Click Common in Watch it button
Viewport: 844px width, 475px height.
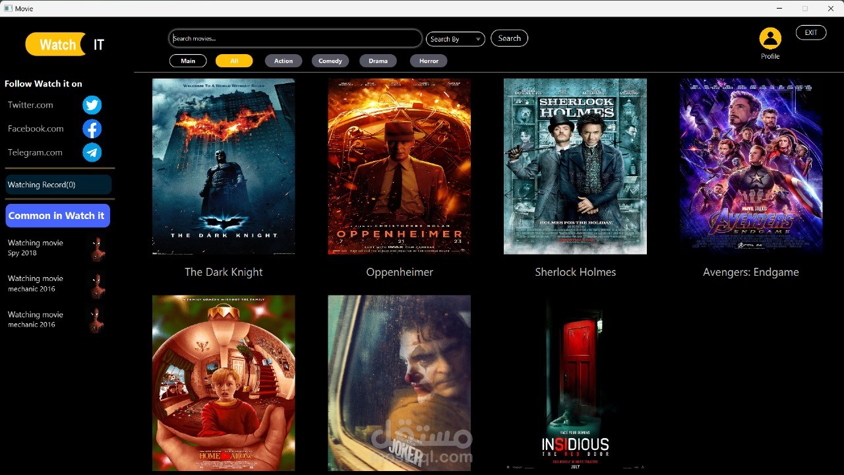click(58, 216)
